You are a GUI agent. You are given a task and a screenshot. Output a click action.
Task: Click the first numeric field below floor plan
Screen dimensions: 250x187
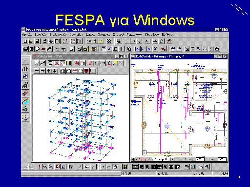[199, 159]
